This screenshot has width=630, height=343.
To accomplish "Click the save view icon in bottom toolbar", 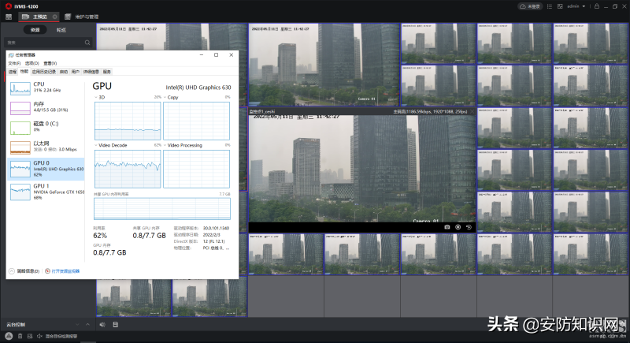I will [115, 325].
